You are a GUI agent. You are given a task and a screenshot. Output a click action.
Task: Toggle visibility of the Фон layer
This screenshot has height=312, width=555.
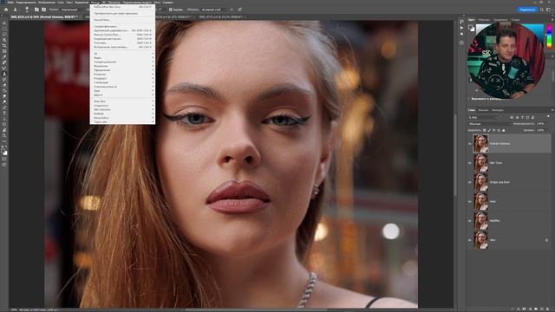(470, 240)
